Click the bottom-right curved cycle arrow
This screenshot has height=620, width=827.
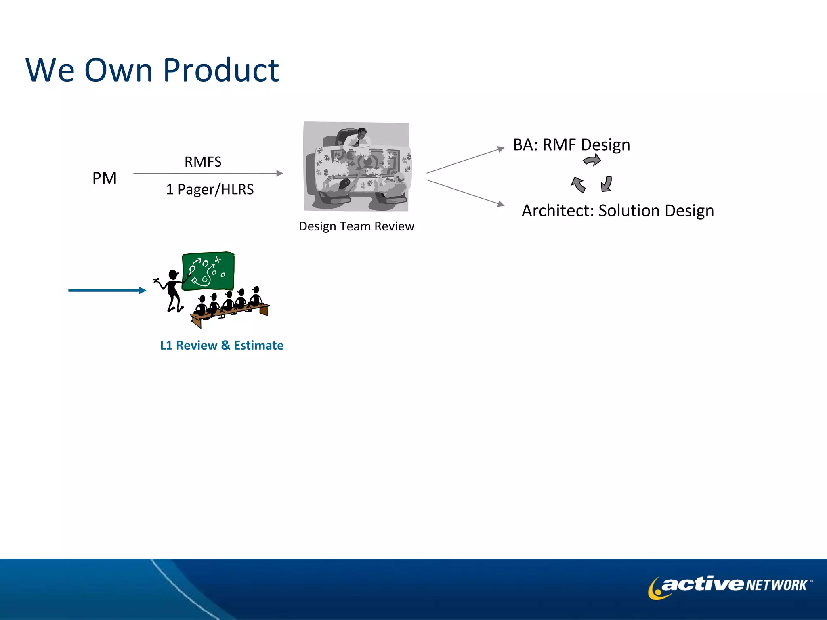click(607, 184)
